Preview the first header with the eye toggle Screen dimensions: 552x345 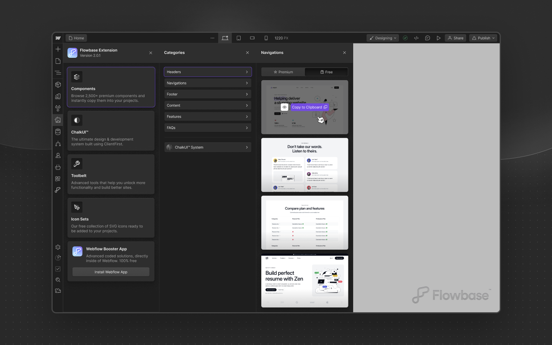(285, 107)
